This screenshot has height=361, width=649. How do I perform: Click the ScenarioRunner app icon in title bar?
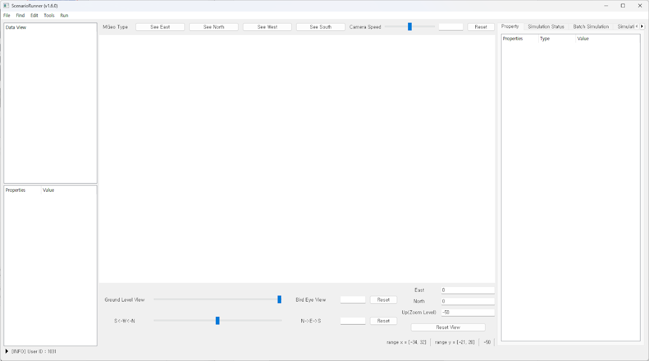coord(6,6)
